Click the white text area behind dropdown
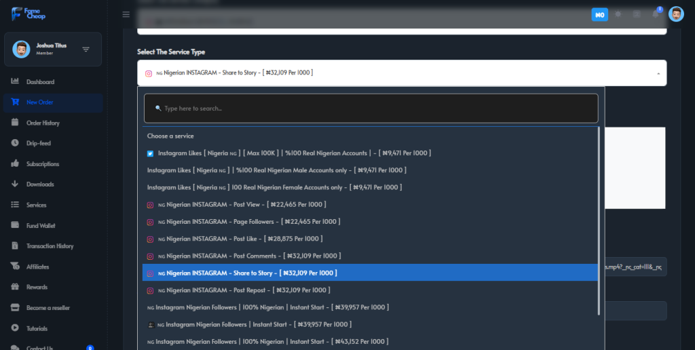This screenshot has height=350, width=695. pyautogui.click(x=635, y=168)
